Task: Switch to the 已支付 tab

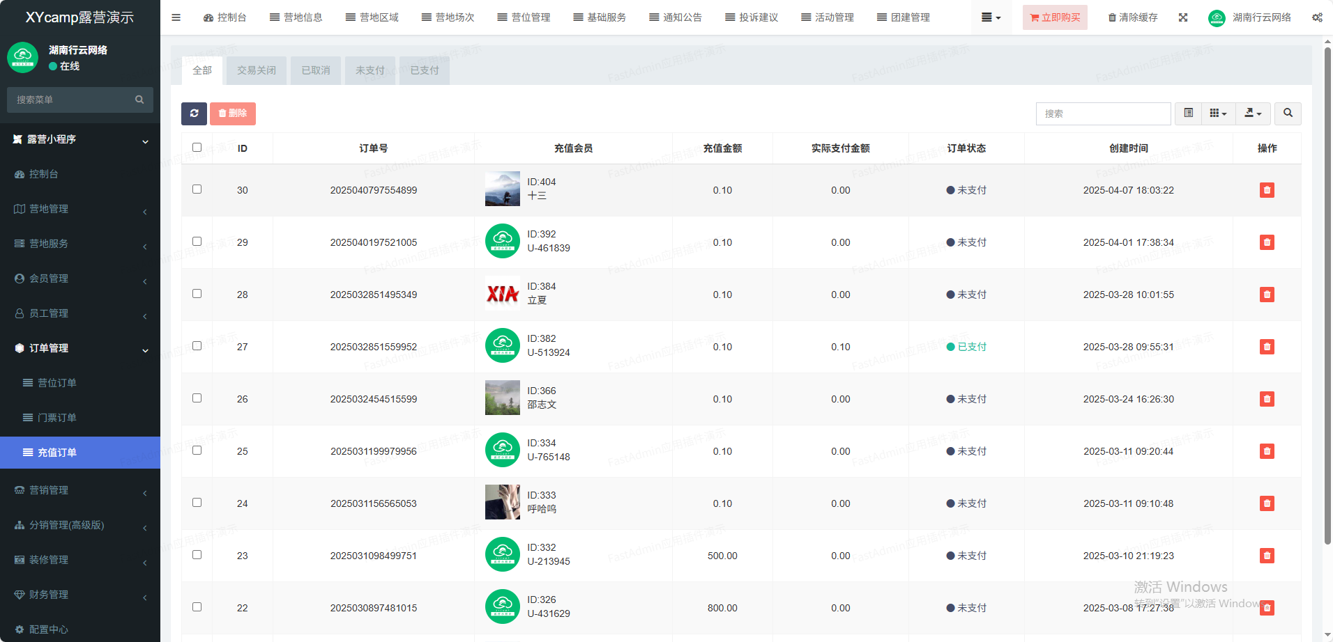Action: tap(425, 70)
